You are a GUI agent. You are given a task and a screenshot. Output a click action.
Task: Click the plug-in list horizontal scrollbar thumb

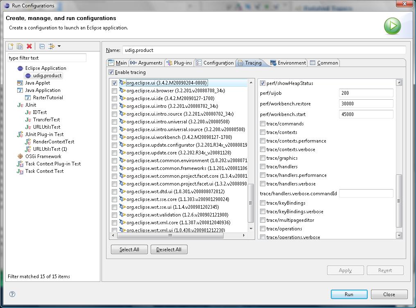point(170,235)
